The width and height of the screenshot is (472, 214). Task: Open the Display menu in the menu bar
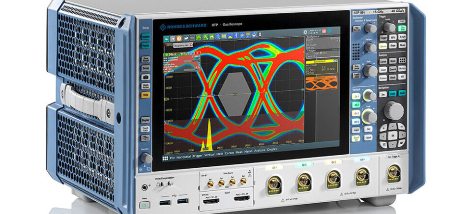click(272, 149)
